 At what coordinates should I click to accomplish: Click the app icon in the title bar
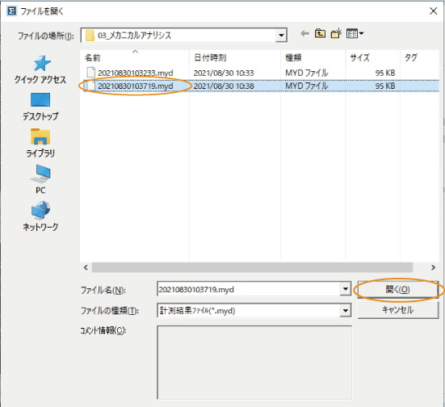tap(11, 11)
